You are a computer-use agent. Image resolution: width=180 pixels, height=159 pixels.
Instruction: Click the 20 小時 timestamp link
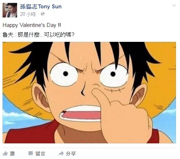pos(28,14)
